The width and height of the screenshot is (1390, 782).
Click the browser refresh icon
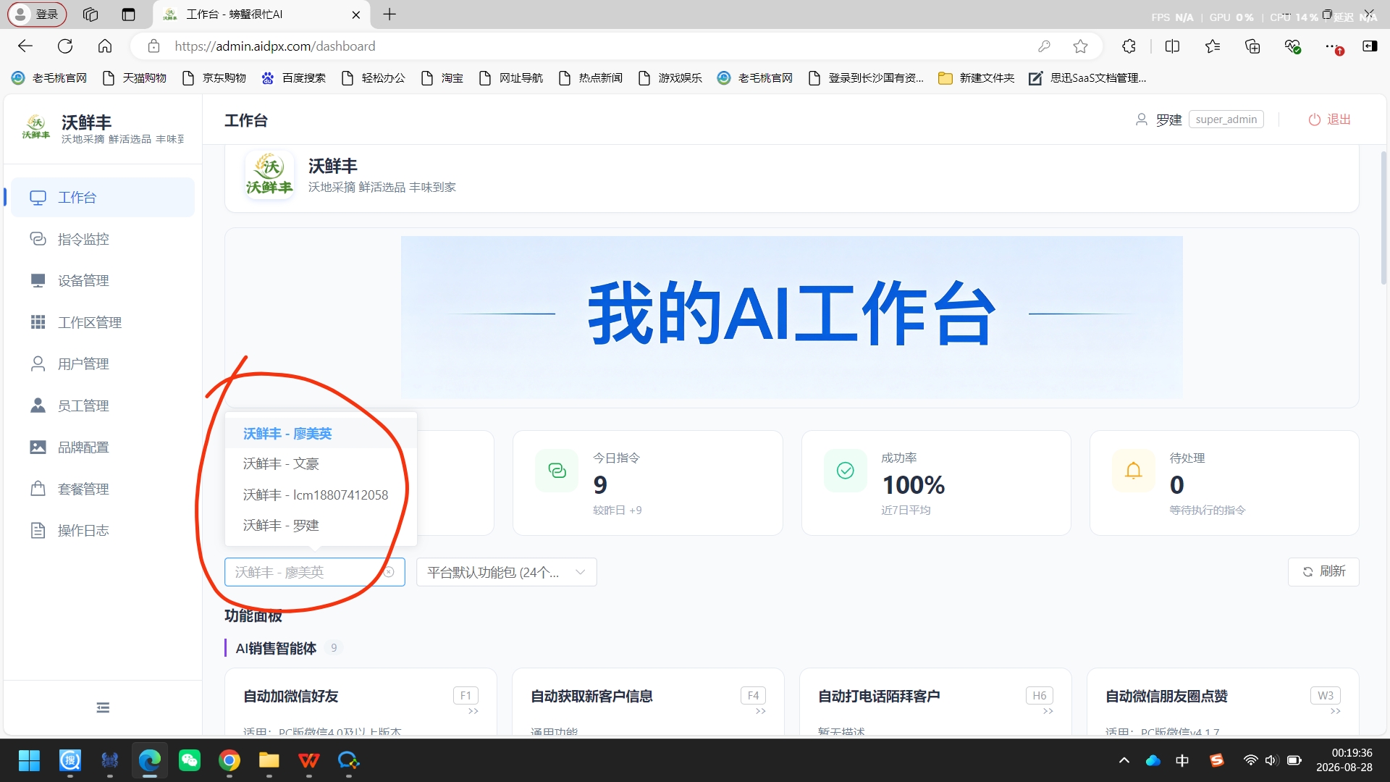point(65,46)
